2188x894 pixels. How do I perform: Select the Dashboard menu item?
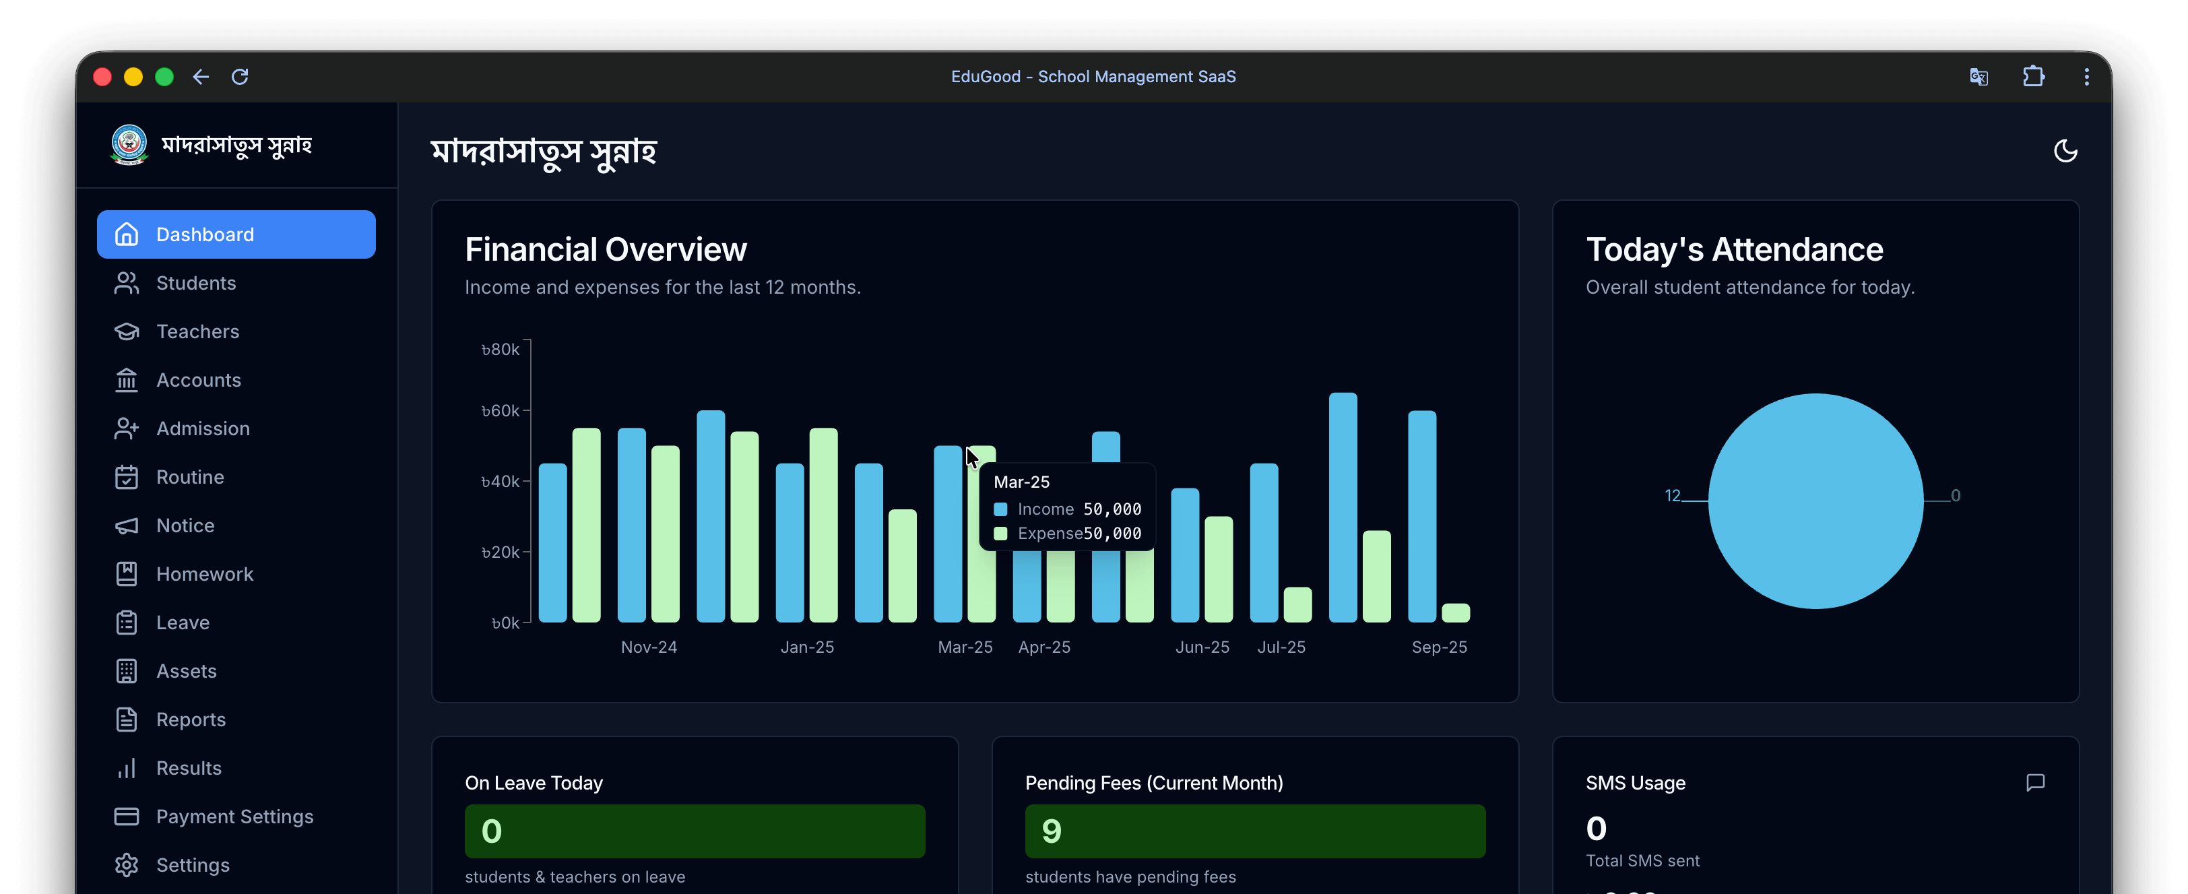(236, 234)
